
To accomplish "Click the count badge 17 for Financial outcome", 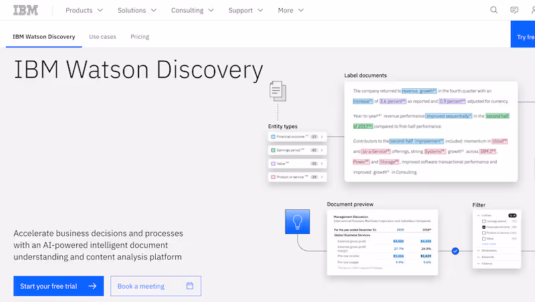I will click(314, 137).
